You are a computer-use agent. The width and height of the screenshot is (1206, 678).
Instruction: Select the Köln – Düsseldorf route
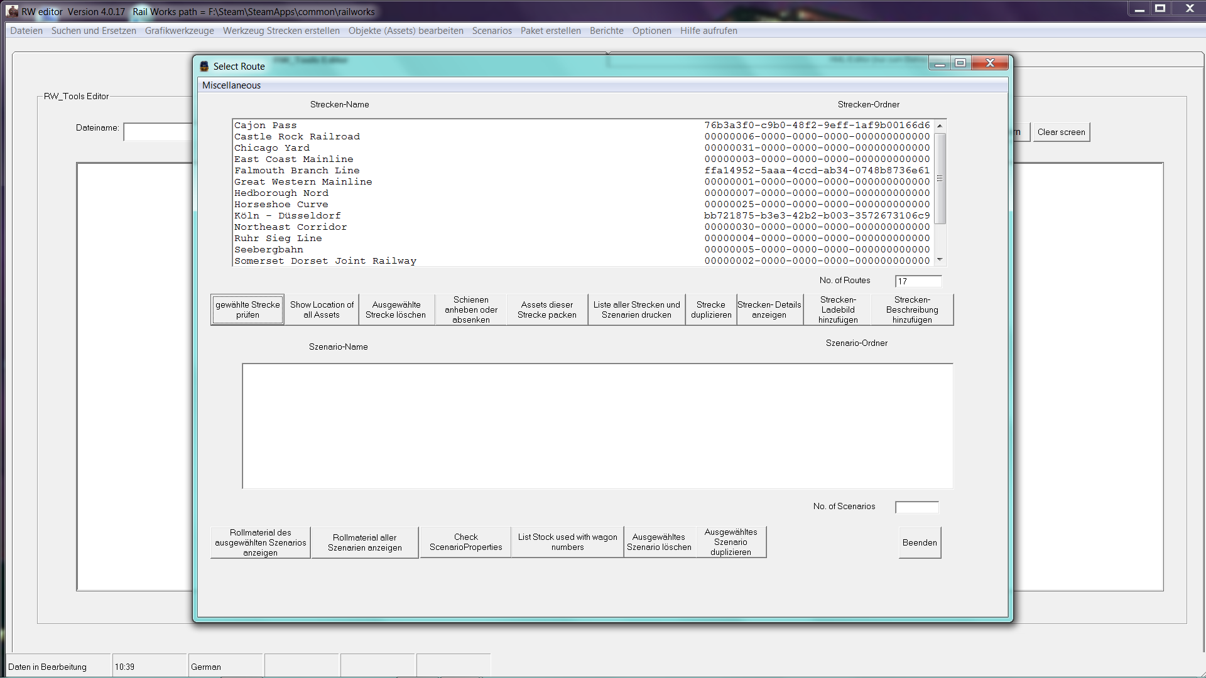(287, 216)
